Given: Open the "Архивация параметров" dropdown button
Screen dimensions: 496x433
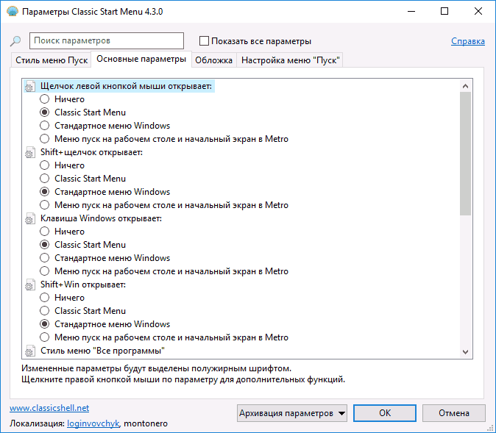Looking at the screenshot, I should point(292,413).
